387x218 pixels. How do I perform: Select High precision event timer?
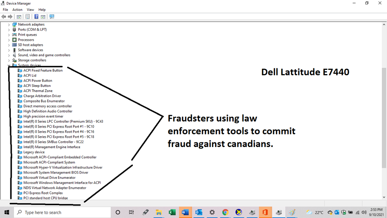(43, 116)
